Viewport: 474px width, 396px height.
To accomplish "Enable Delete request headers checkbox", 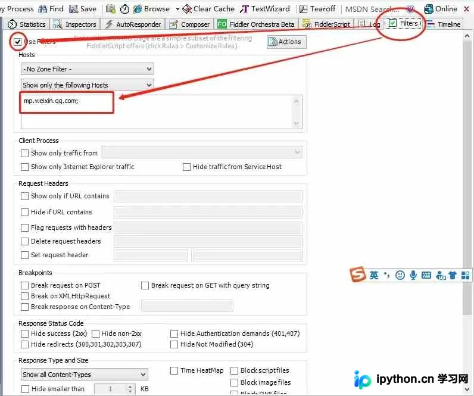I will coord(25,241).
